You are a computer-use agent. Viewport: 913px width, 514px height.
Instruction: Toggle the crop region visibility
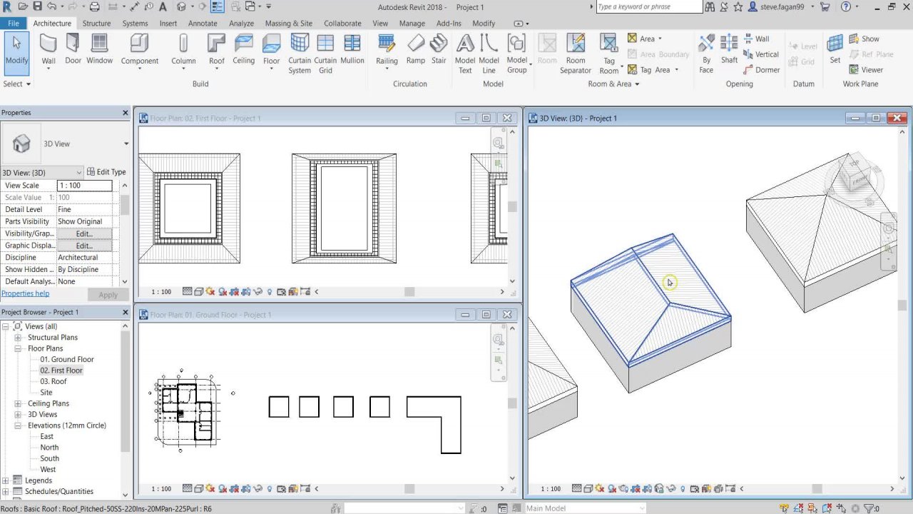click(245, 291)
